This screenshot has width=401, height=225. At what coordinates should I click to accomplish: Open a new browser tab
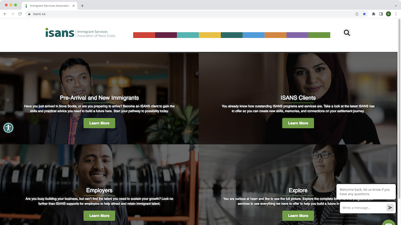coord(82,6)
